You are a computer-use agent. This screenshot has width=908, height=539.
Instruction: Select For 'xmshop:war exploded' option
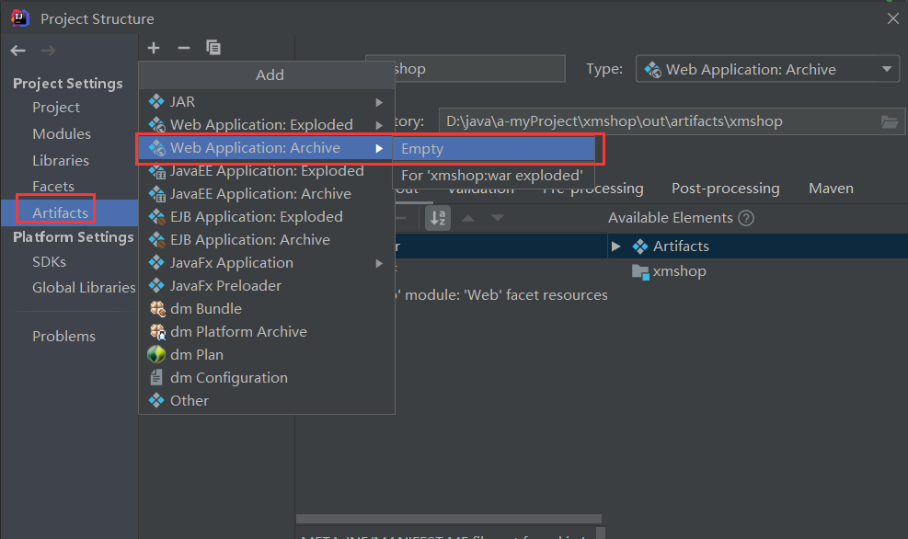point(494,175)
